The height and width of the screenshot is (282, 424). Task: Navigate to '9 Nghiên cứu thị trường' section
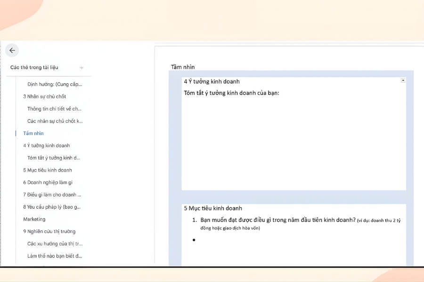click(x=49, y=231)
